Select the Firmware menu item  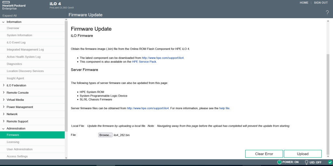(x=32, y=135)
